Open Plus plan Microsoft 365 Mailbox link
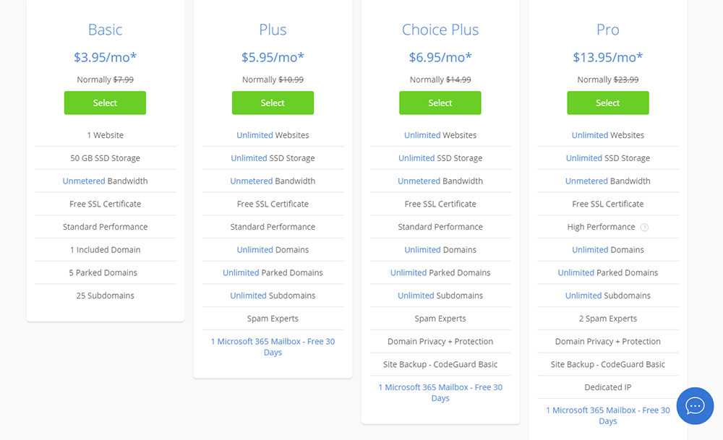Viewport: 723px width, 440px height. tap(273, 347)
